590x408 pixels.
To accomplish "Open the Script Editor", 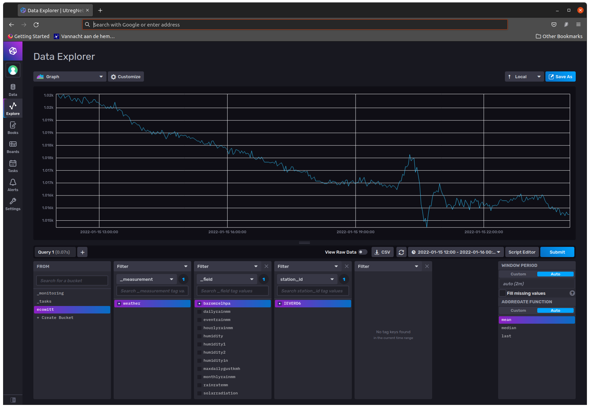I will (x=522, y=252).
